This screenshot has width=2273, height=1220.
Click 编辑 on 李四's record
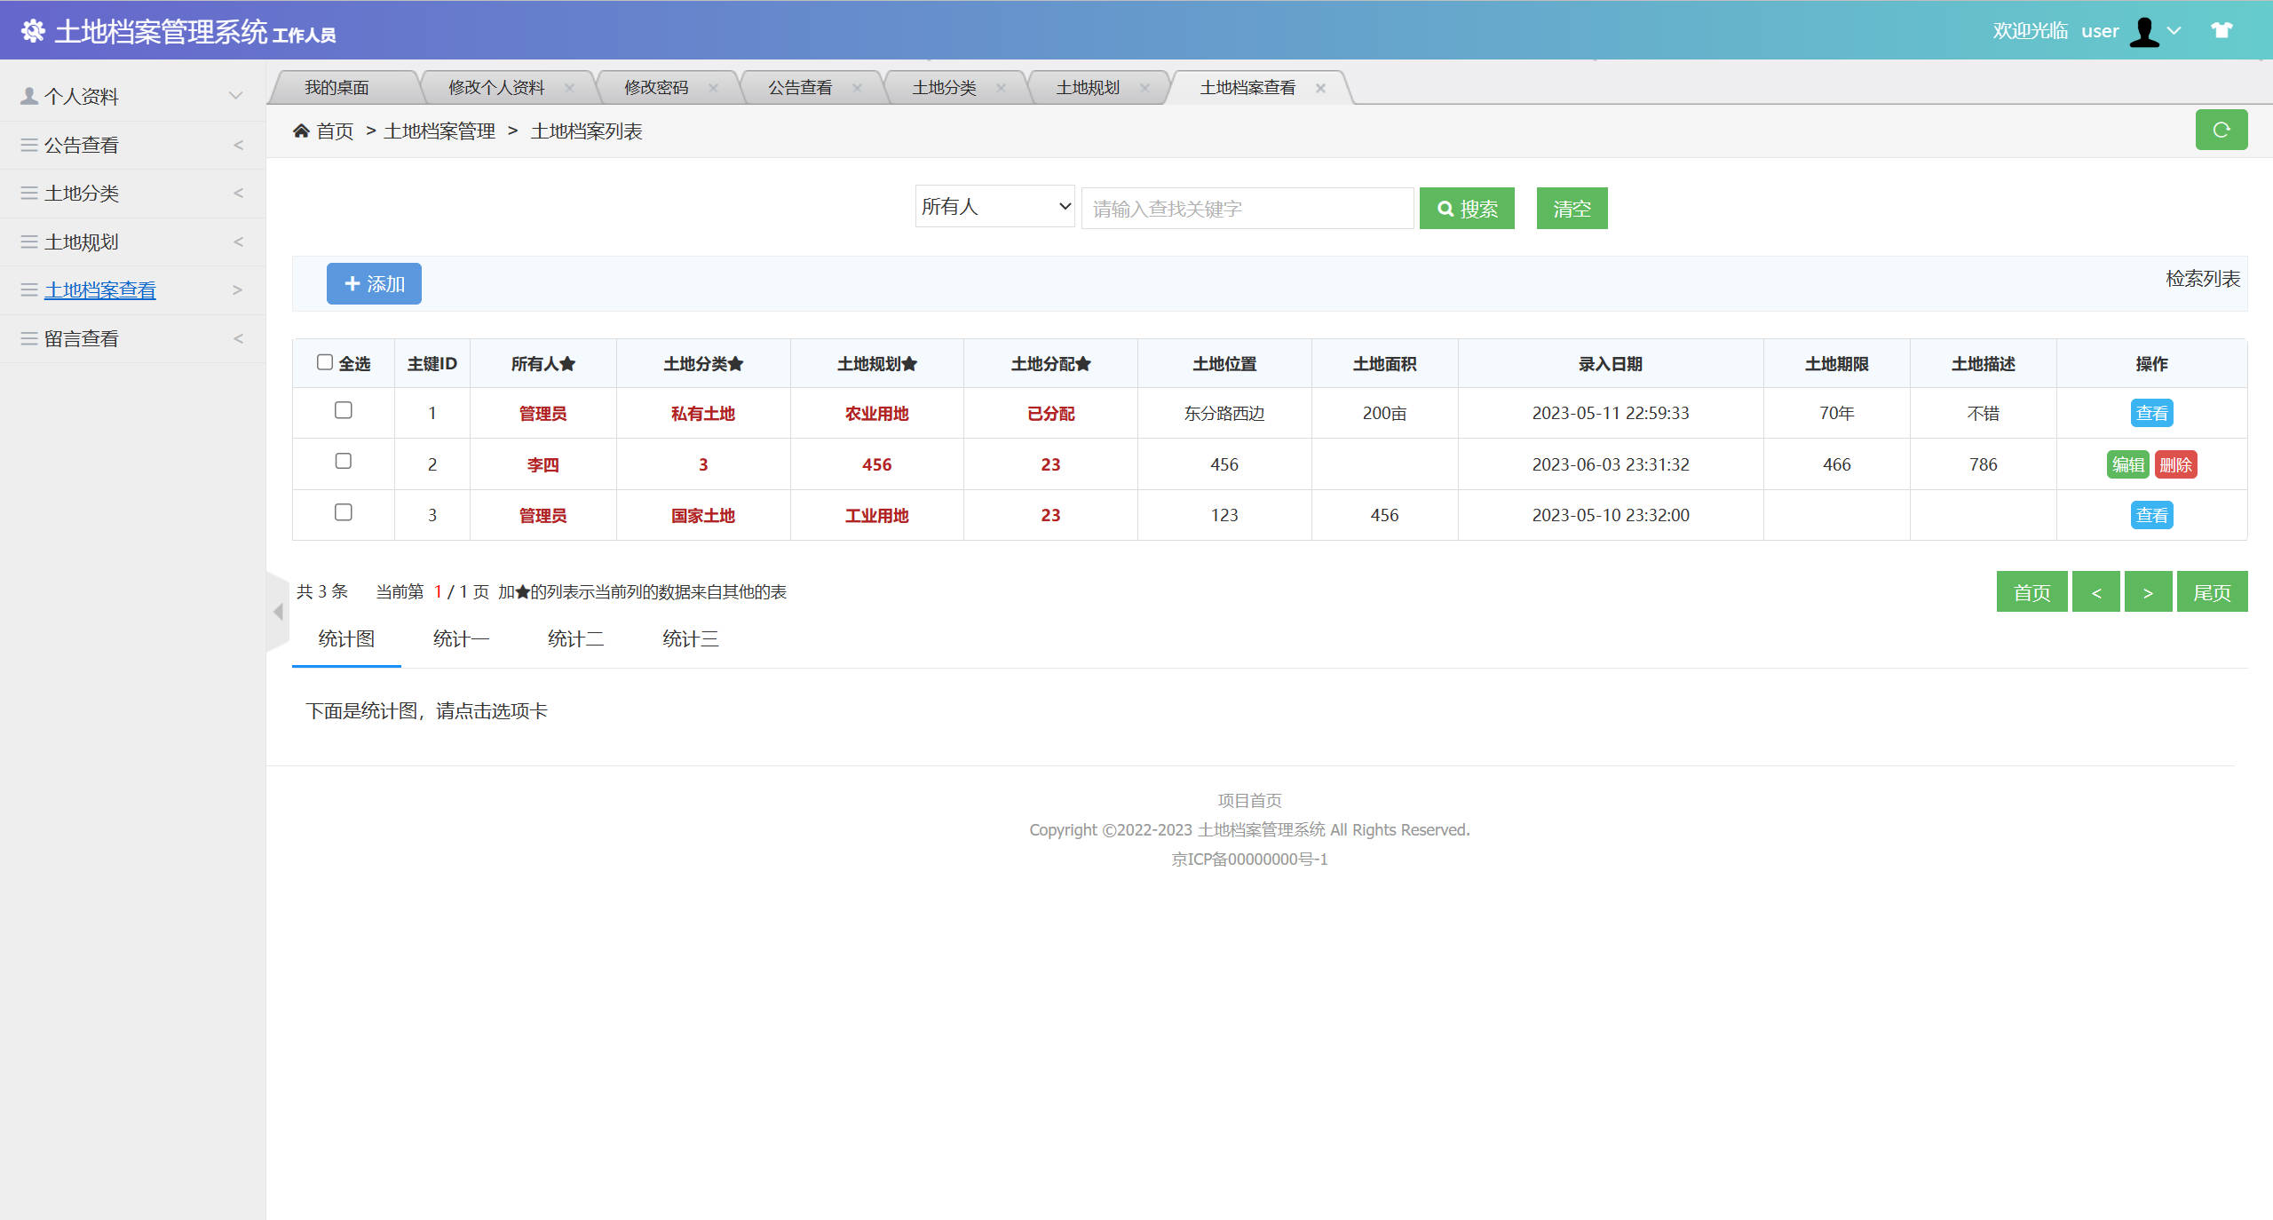[2128, 464]
